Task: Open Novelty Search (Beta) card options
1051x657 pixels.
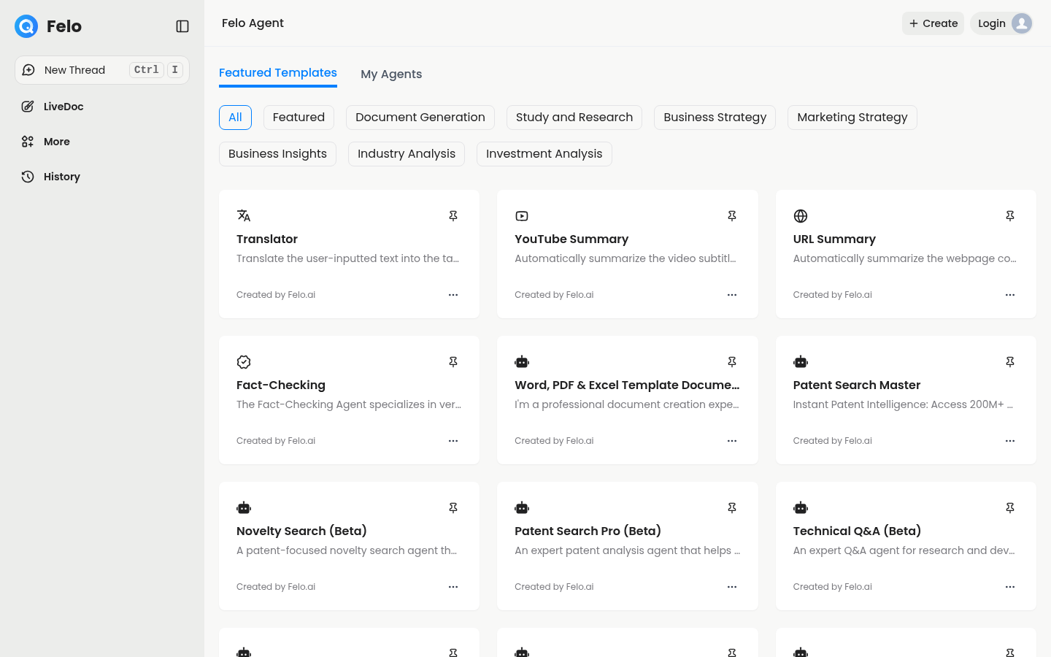Action: pos(453,587)
